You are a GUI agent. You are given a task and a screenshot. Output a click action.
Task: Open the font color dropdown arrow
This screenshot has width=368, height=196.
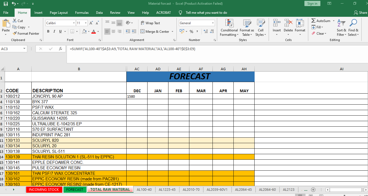[x=98, y=31]
